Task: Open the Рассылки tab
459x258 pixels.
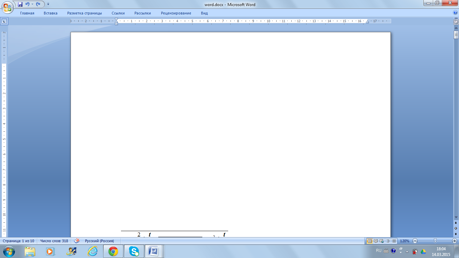Action: (x=142, y=13)
